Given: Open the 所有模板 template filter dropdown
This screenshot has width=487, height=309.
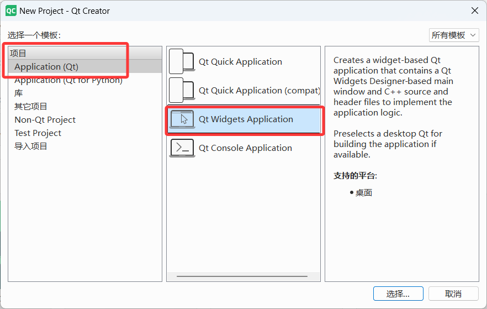Looking at the screenshot, I should pos(454,35).
